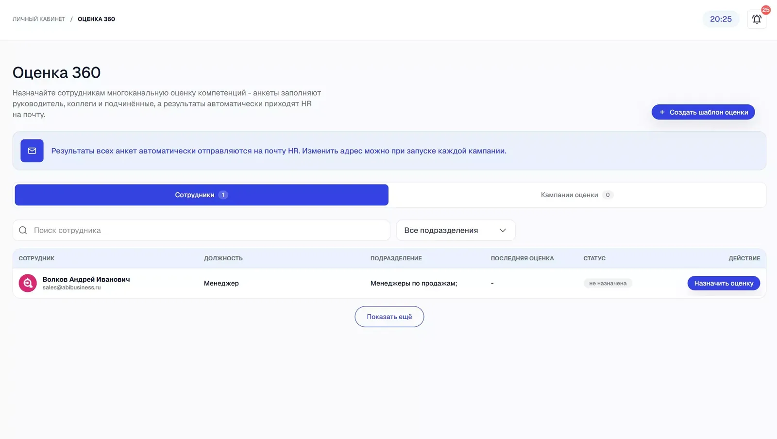Open the Все подразделения dropdown

point(456,230)
